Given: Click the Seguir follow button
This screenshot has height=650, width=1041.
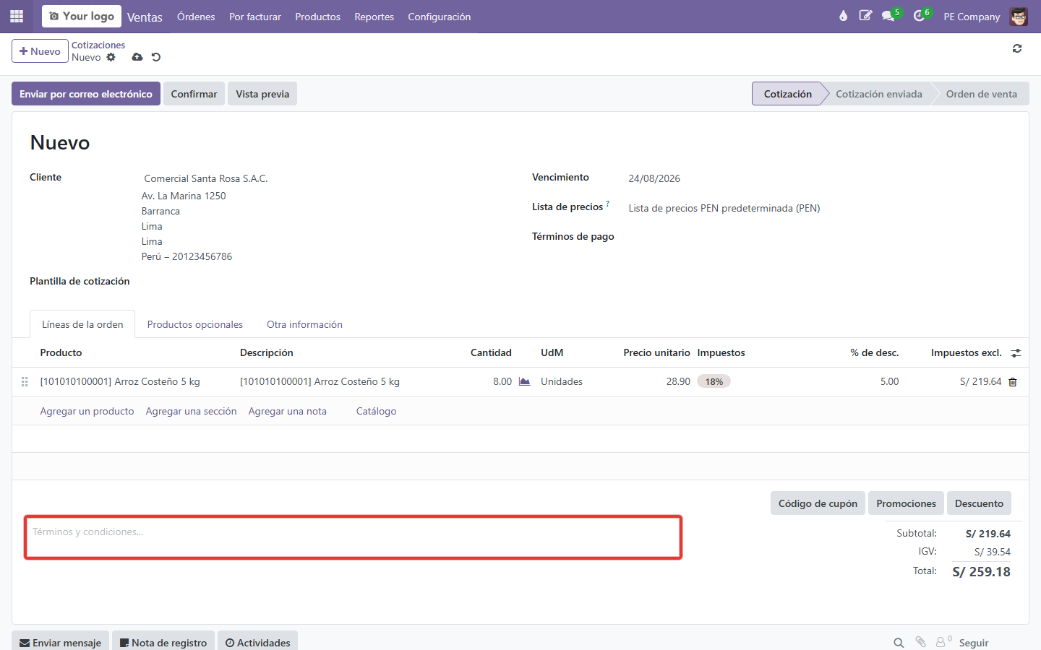Looking at the screenshot, I should point(974,643).
